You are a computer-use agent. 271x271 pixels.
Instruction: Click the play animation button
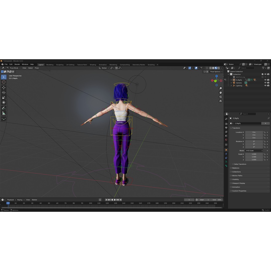point(115,200)
